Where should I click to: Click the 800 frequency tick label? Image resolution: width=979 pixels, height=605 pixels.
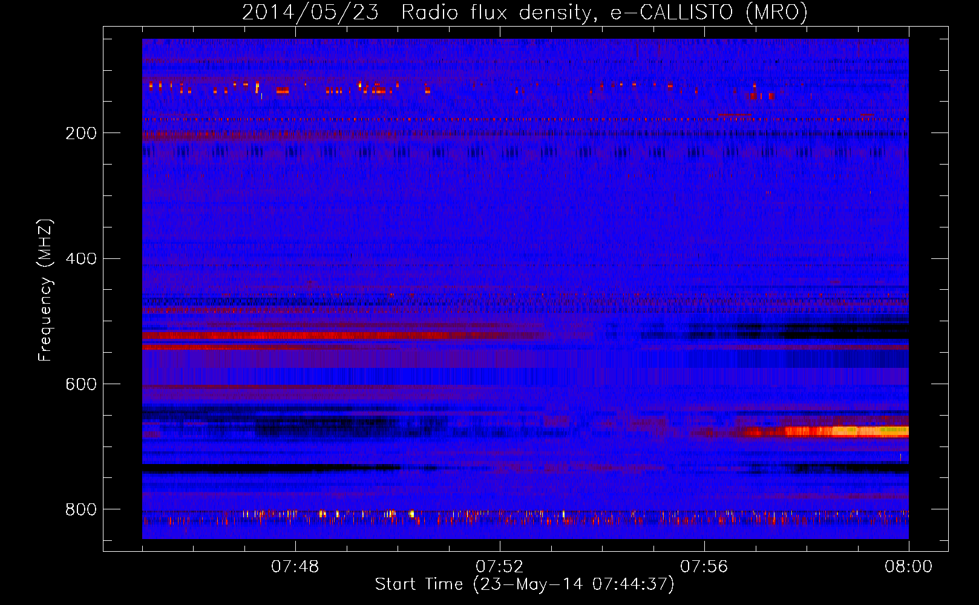pyautogui.click(x=81, y=510)
